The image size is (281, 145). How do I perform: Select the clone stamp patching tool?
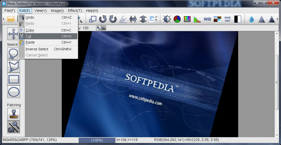(x=13, y=114)
